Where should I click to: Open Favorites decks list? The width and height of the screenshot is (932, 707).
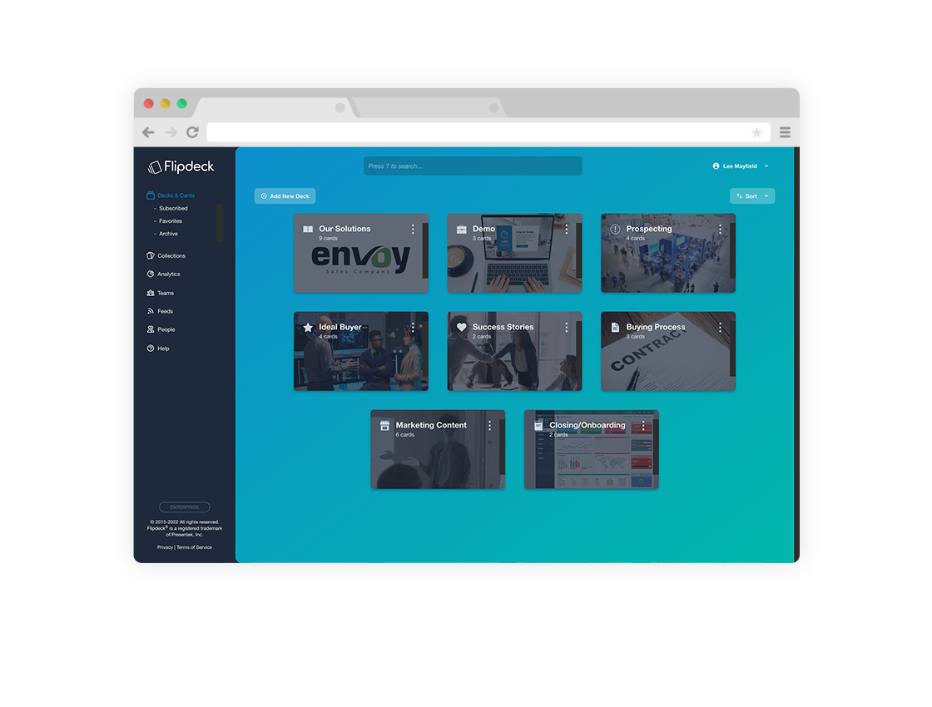point(171,221)
